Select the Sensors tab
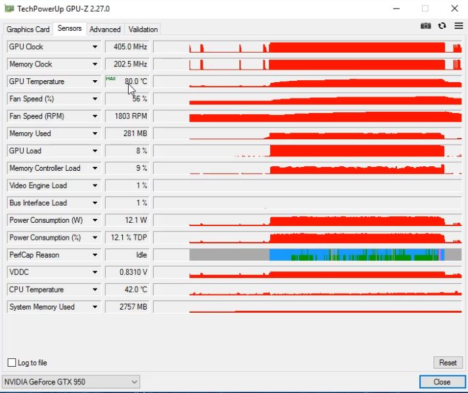The image size is (468, 393). point(70,28)
